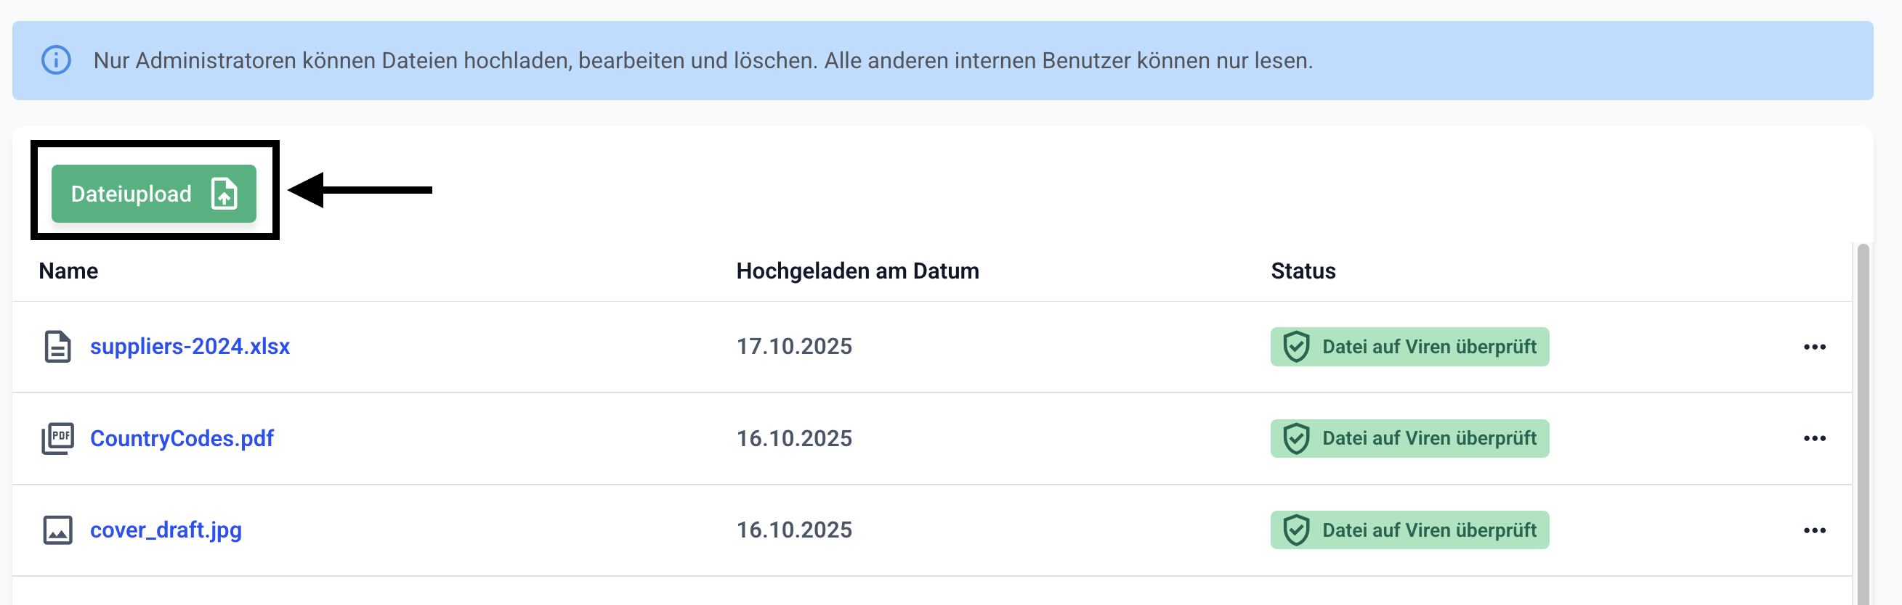Open the three-dot menu for suppliers-2024.xlsx
Screen dimensions: 1902x605
tap(1814, 346)
